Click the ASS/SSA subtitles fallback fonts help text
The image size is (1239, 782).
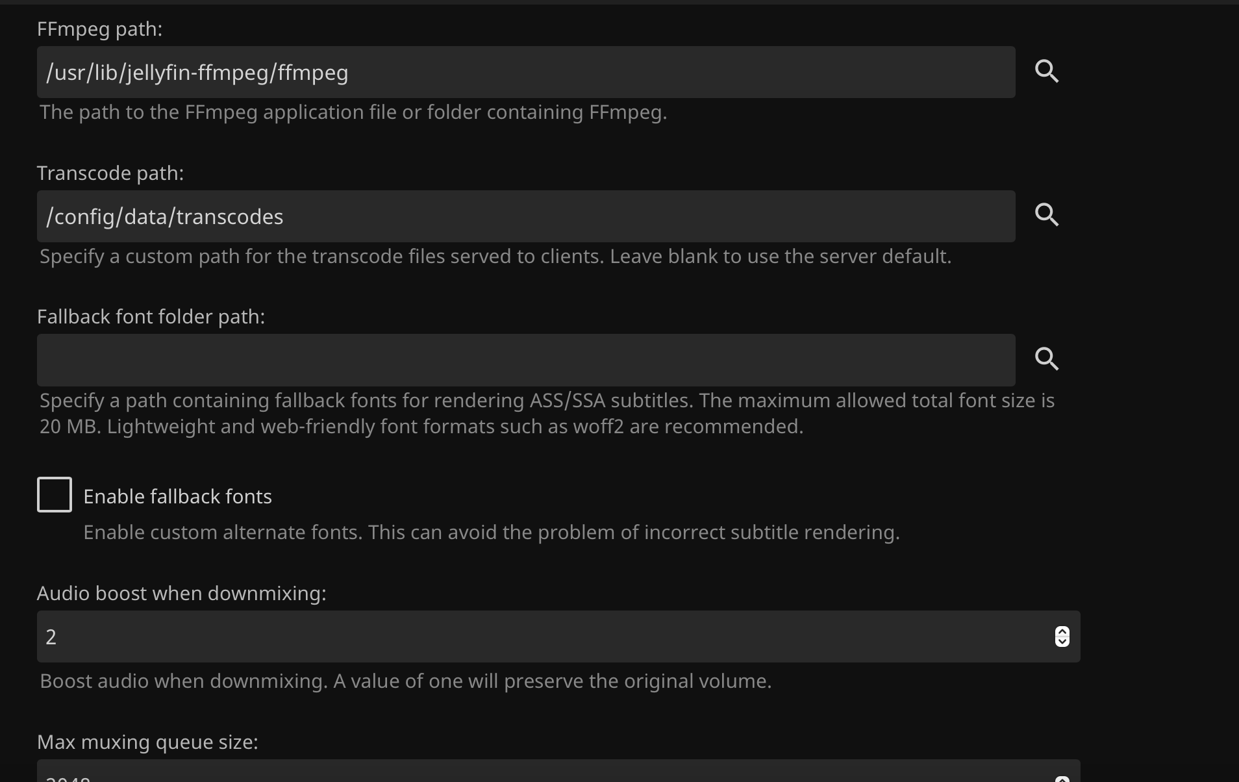pyautogui.click(x=547, y=413)
